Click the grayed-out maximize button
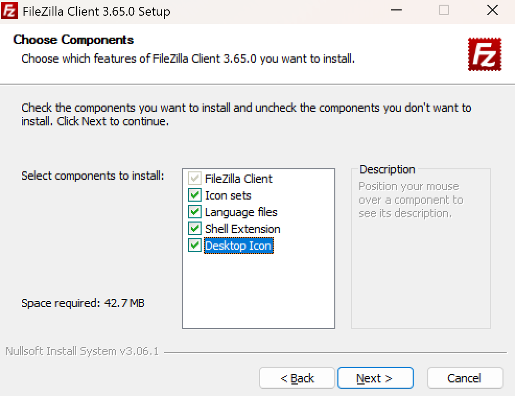Image resolution: width=515 pixels, height=396 pixels. point(444,10)
